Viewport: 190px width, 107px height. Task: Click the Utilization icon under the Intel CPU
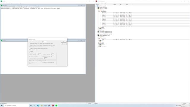click(100, 29)
